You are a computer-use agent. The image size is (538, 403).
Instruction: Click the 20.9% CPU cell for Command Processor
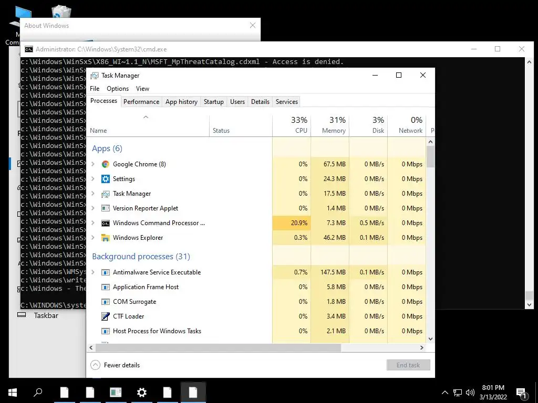click(x=292, y=223)
